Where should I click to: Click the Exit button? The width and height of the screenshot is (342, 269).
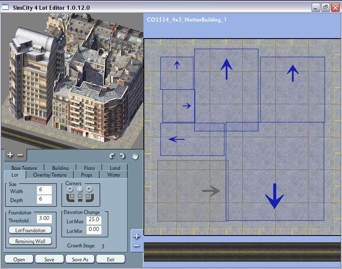coord(111,259)
